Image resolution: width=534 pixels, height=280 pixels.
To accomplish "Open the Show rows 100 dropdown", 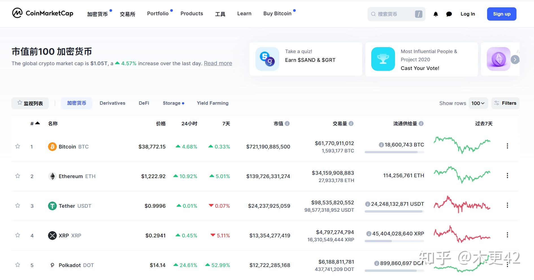I will pyautogui.click(x=478, y=103).
